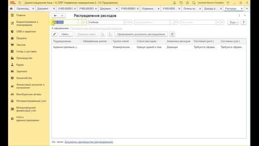Expand the Еще menu
The width and height of the screenshot is (259, 146).
(233, 22)
